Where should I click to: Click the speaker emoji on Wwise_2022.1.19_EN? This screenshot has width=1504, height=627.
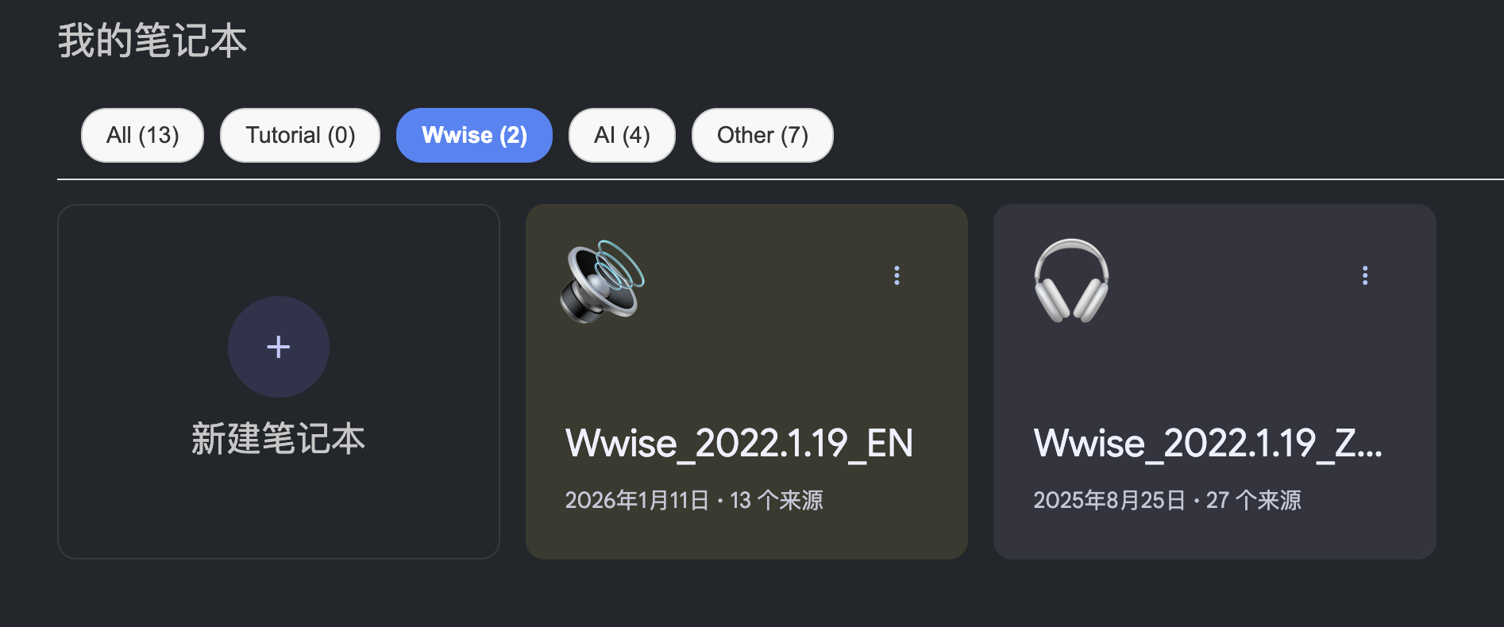coord(601,281)
